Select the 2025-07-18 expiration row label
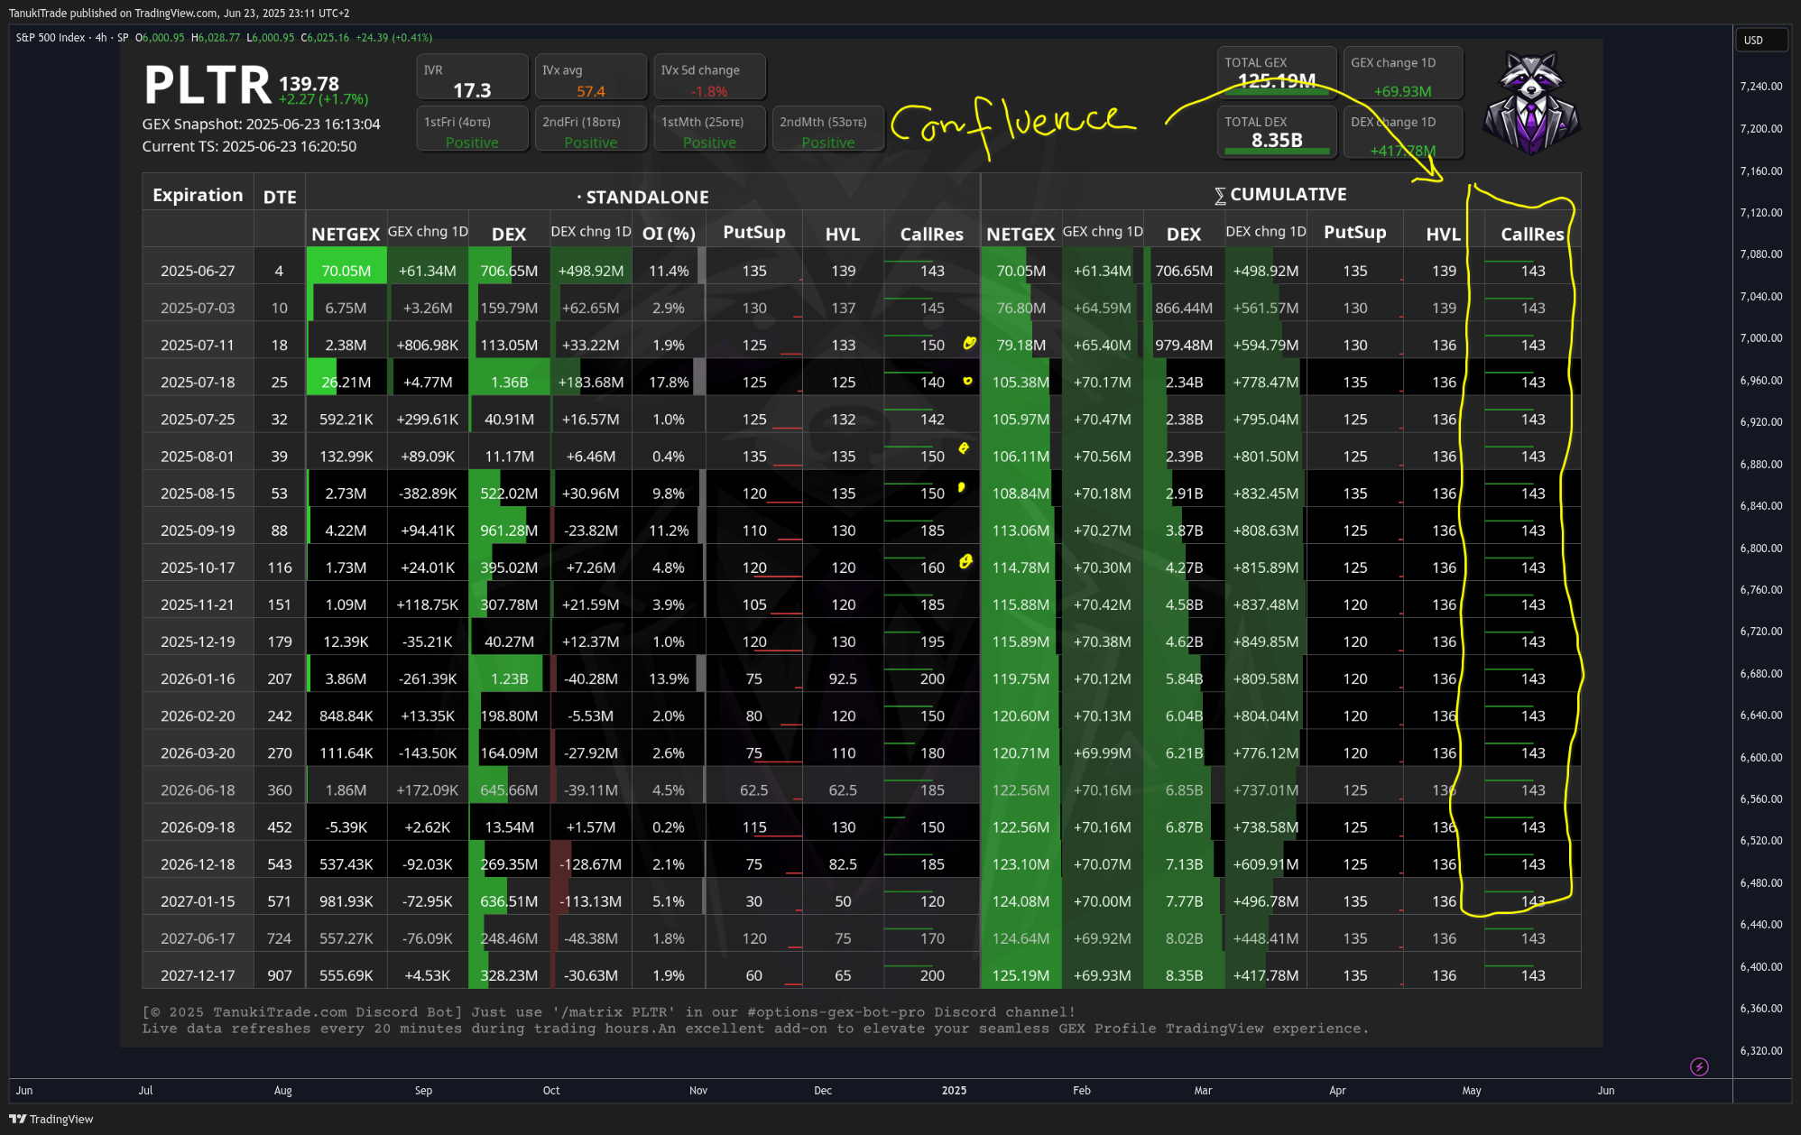The image size is (1801, 1135). click(x=198, y=382)
